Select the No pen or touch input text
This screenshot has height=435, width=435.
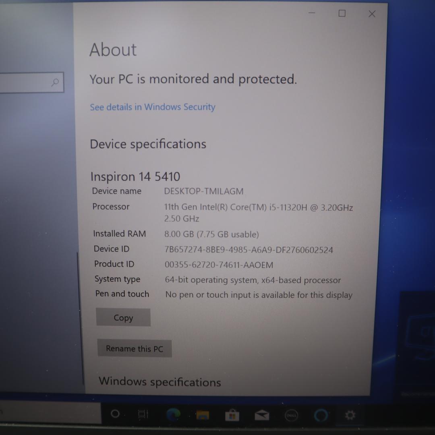pyautogui.click(x=259, y=294)
